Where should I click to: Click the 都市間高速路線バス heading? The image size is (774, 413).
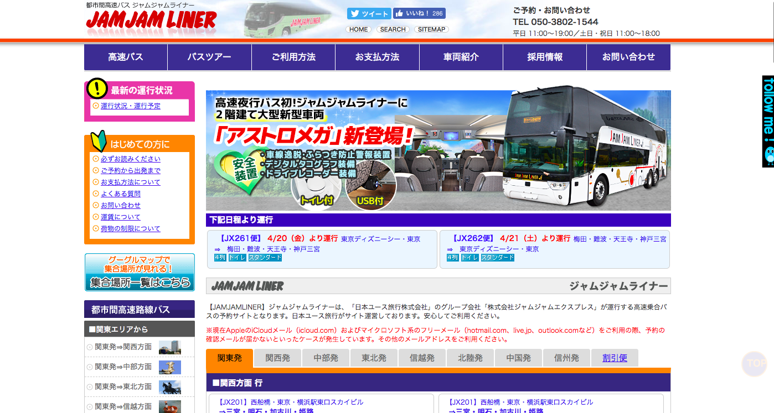click(140, 310)
